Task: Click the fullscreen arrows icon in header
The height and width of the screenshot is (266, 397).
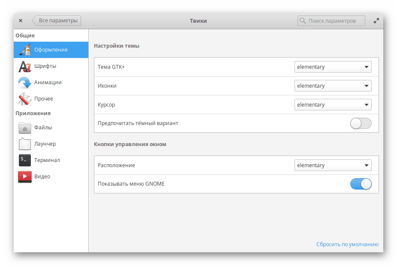Action: (376, 21)
